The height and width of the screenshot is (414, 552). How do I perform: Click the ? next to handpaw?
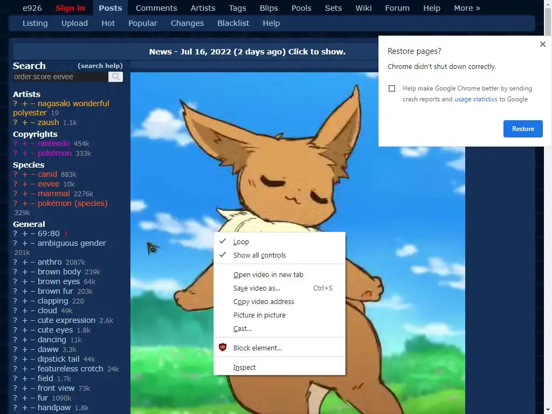point(15,408)
